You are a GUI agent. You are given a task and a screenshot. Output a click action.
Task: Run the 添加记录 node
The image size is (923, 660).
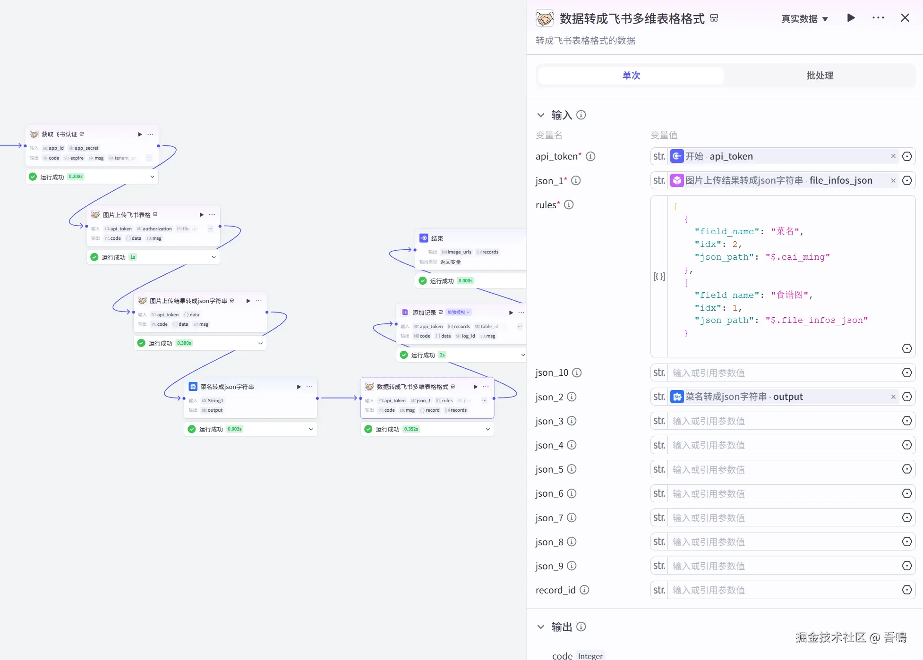pos(511,313)
